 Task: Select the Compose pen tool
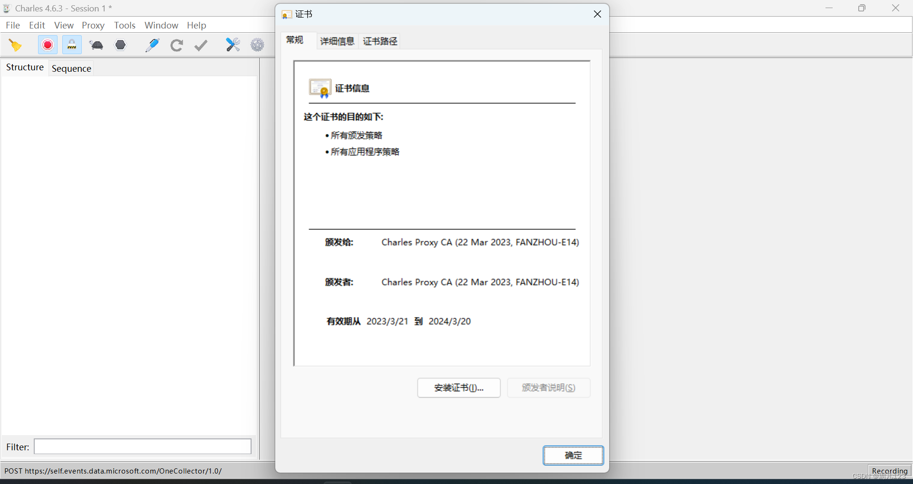tap(152, 45)
